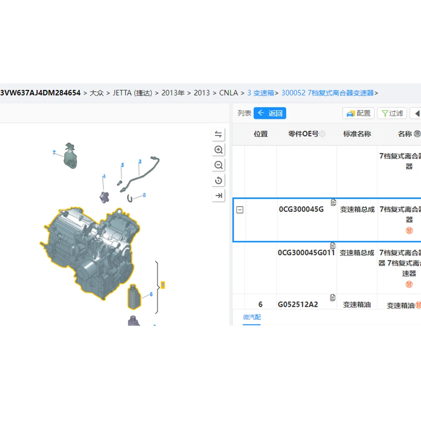
Task: Select the highlighted callout 1 in diagram
Action: point(163,285)
